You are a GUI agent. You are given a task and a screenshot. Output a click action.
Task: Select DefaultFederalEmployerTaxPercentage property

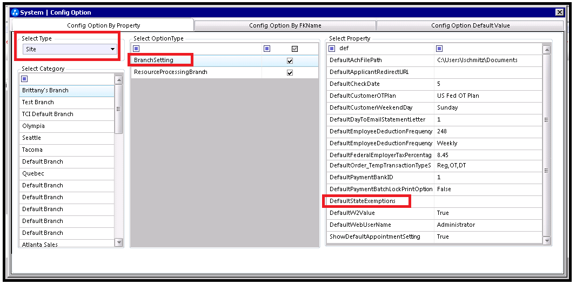click(380, 155)
